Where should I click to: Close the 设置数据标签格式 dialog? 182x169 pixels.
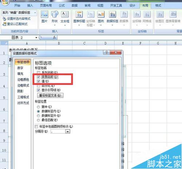tap(116, 52)
